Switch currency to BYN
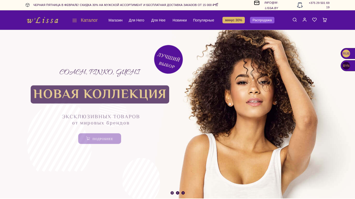Image resolution: width=355 pixels, height=199 pixels. click(x=346, y=66)
